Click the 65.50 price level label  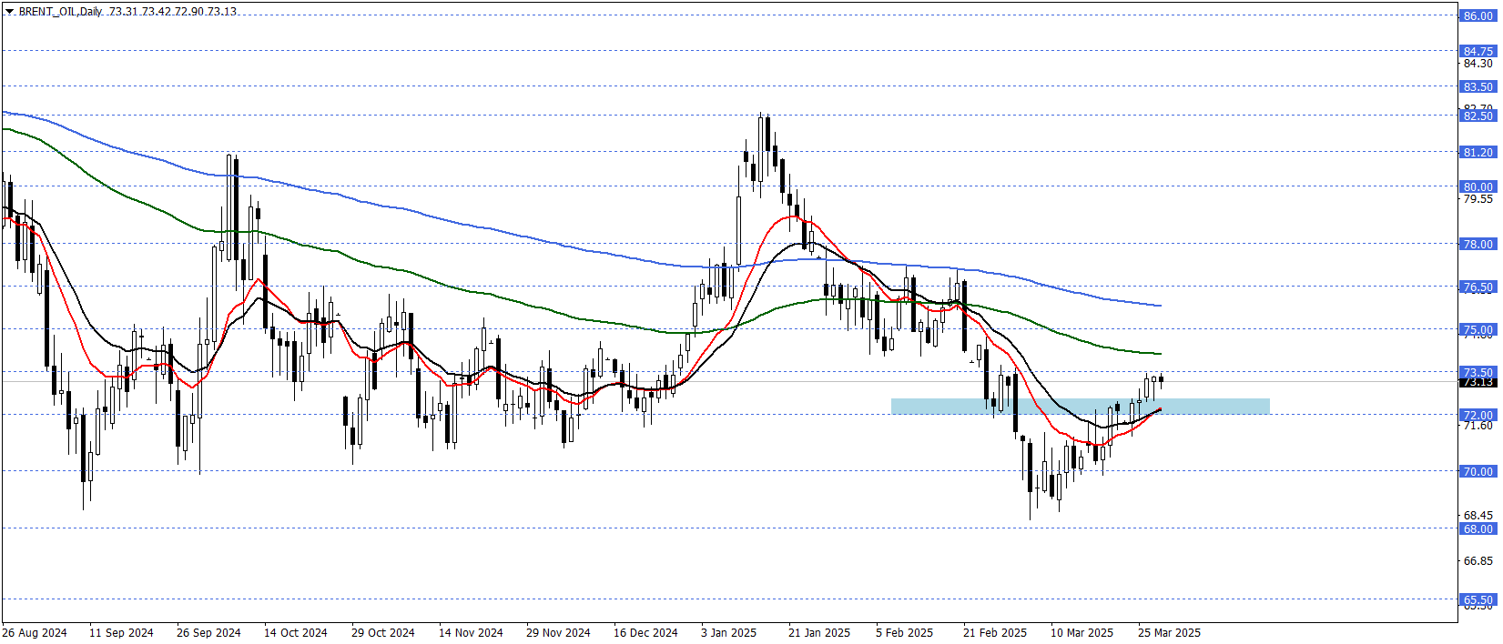pyautogui.click(x=1478, y=600)
